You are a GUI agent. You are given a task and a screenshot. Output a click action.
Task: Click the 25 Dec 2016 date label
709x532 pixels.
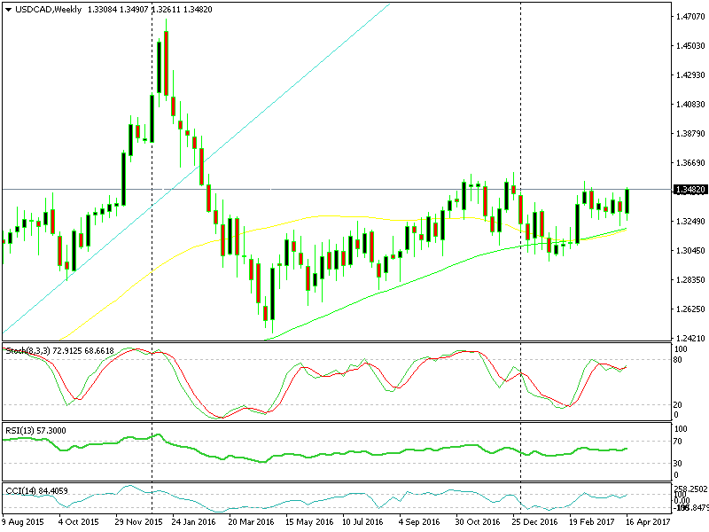tap(534, 521)
